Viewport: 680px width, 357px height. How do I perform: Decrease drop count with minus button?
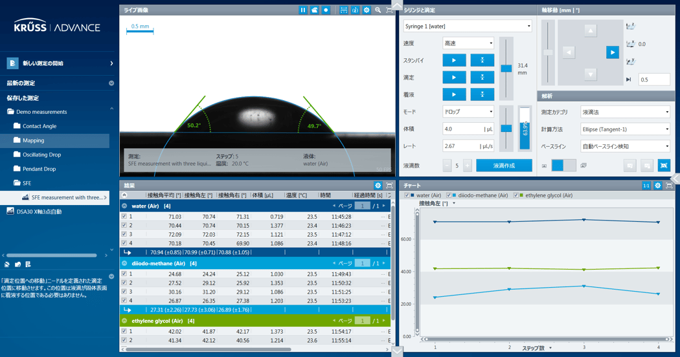(x=447, y=166)
